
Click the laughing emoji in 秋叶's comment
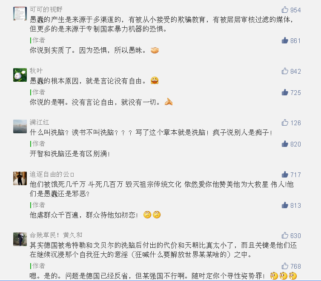tap(155, 80)
